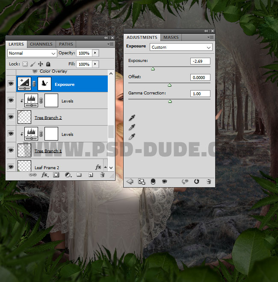
Task: Click Layers panel scroll down arrow
Action: click(111, 168)
